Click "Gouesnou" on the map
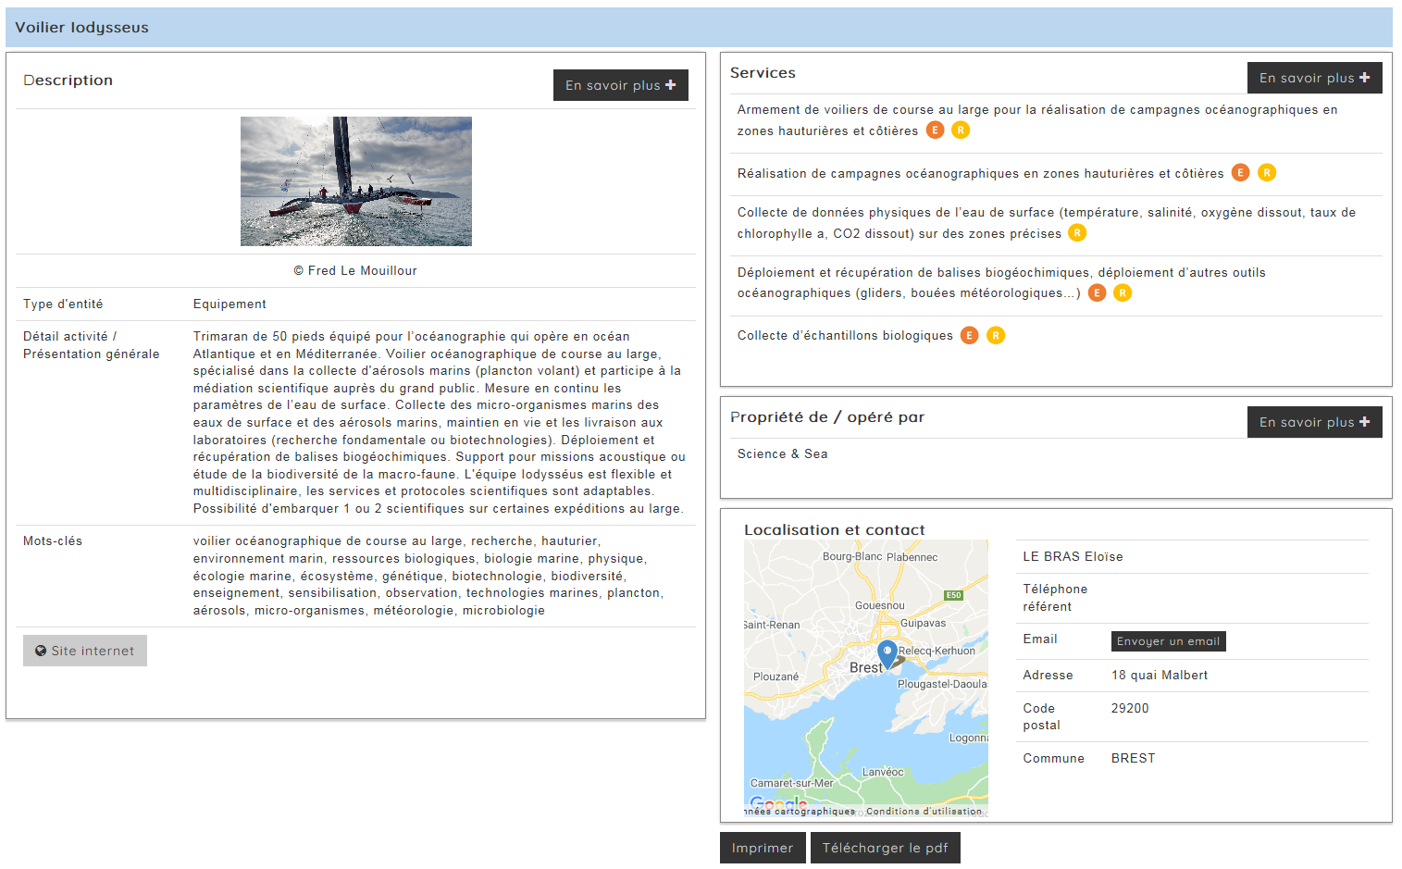 880,605
